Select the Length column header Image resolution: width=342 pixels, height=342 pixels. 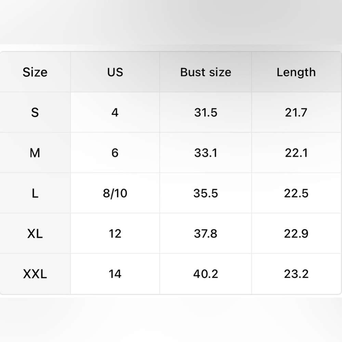(296, 72)
